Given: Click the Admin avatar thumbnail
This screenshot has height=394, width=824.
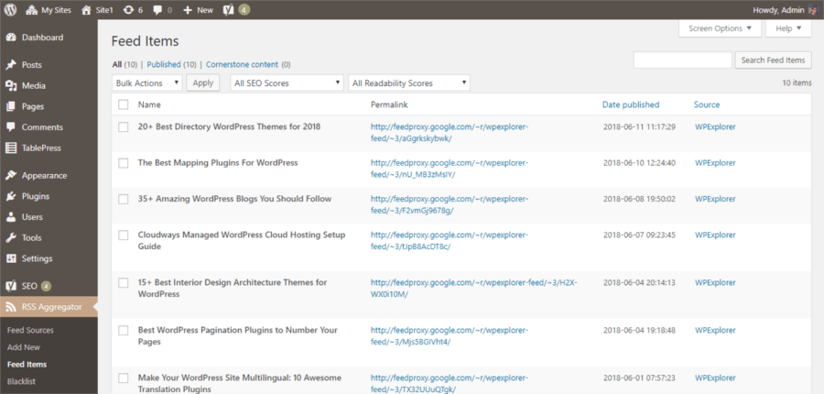Looking at the screenshot, I should click(x=813, y=10).
